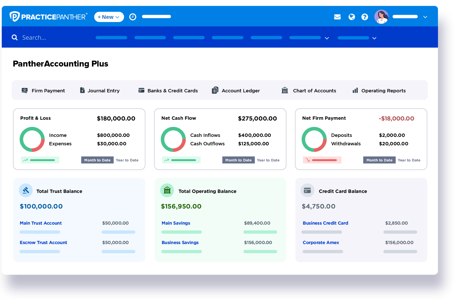Expand the user account menu chevron
Screen dimensions: 461x307
coord(425,17)
